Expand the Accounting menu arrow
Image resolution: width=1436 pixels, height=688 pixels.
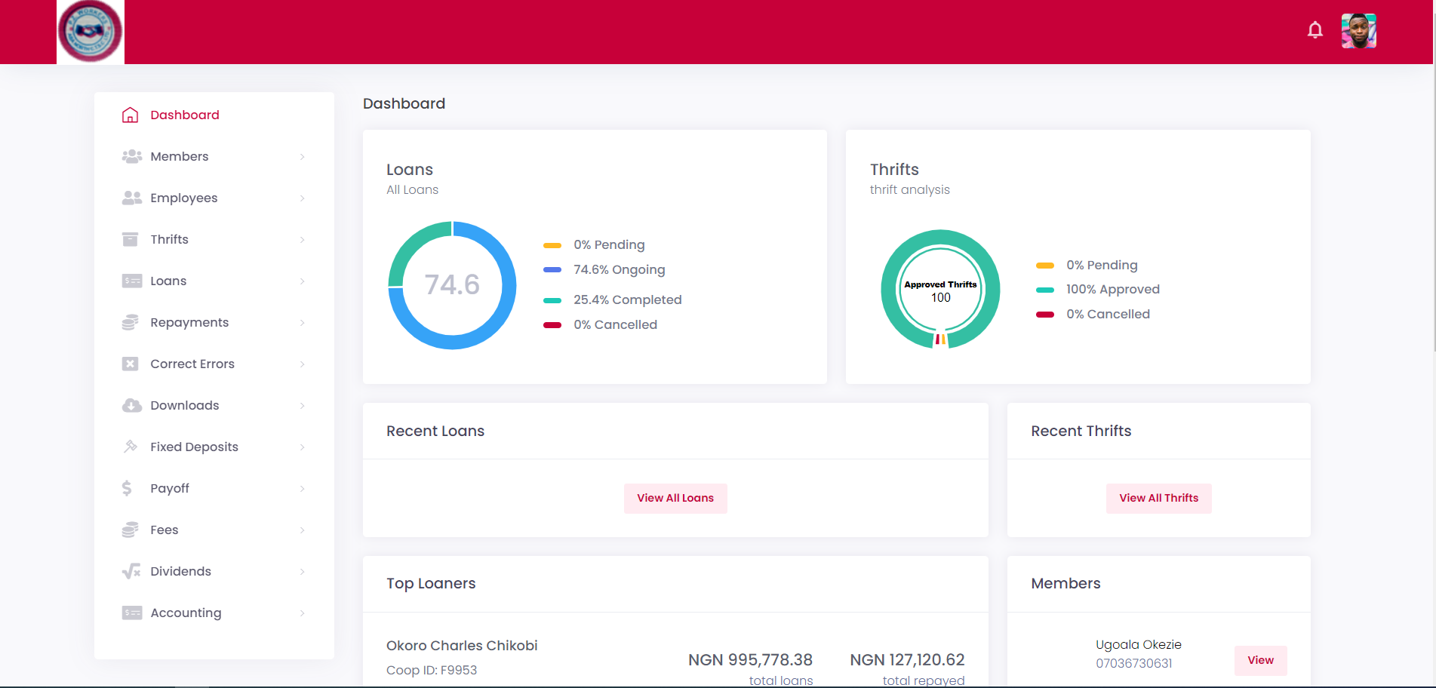click(302, 613)
